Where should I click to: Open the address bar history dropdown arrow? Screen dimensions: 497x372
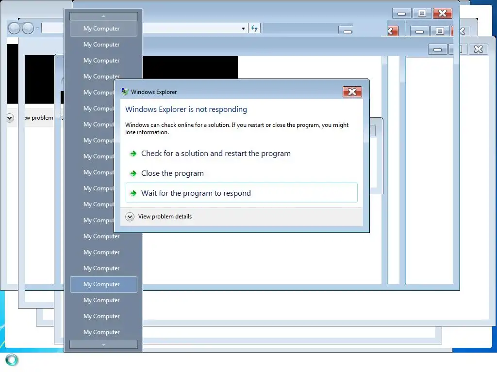pos(243,29)
